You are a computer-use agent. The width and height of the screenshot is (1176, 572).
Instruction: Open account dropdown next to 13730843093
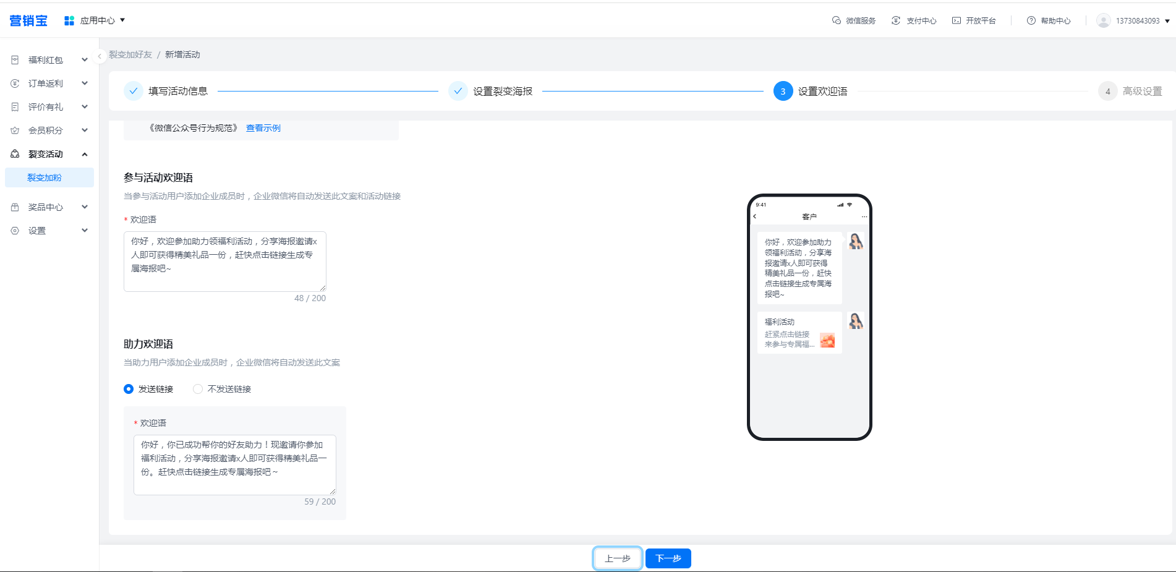pyautogui.click(x=1167, y=21)
